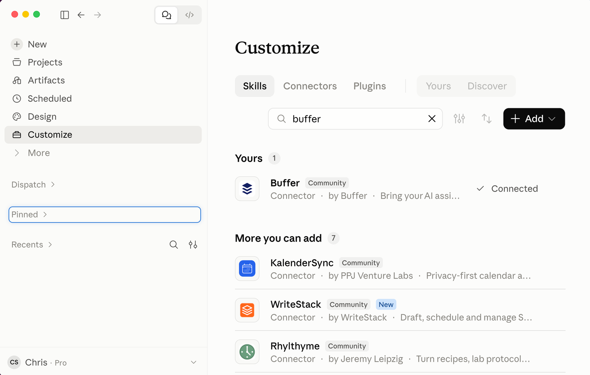Open the Buffer connector entry
This screenshot has height=375, width=590.
400,189
